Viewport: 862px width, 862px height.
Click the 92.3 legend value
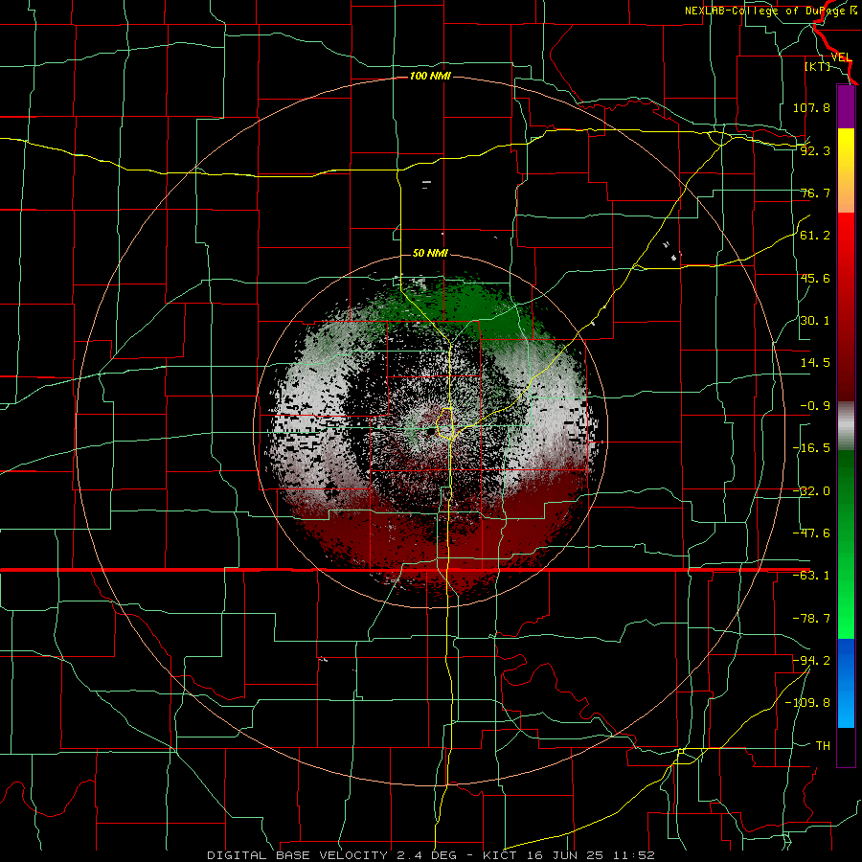point(815,150)
